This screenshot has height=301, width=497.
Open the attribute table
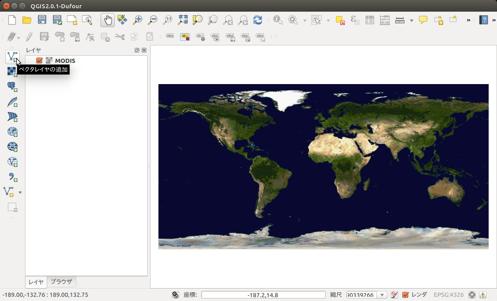click(369, 20)
